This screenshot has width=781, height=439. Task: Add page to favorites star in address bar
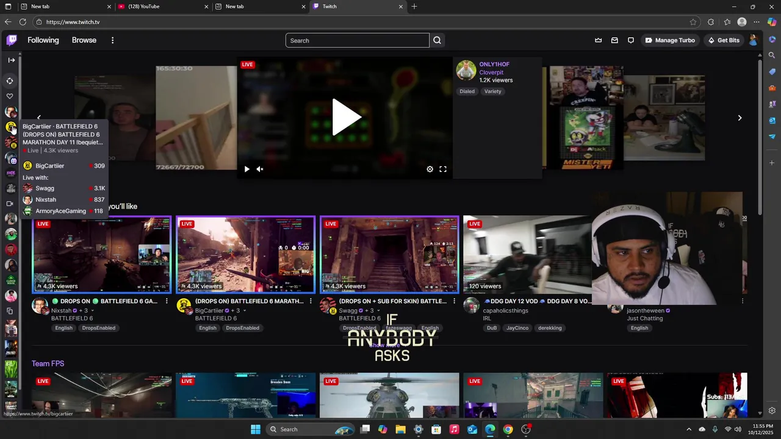click(x=693, y=22)
